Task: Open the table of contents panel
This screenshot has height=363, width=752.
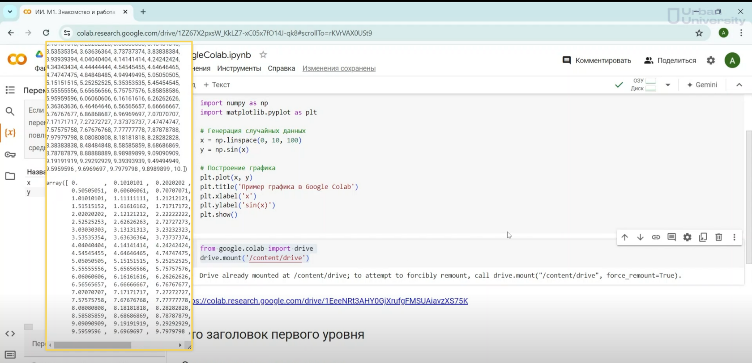Action: point(10,90)
